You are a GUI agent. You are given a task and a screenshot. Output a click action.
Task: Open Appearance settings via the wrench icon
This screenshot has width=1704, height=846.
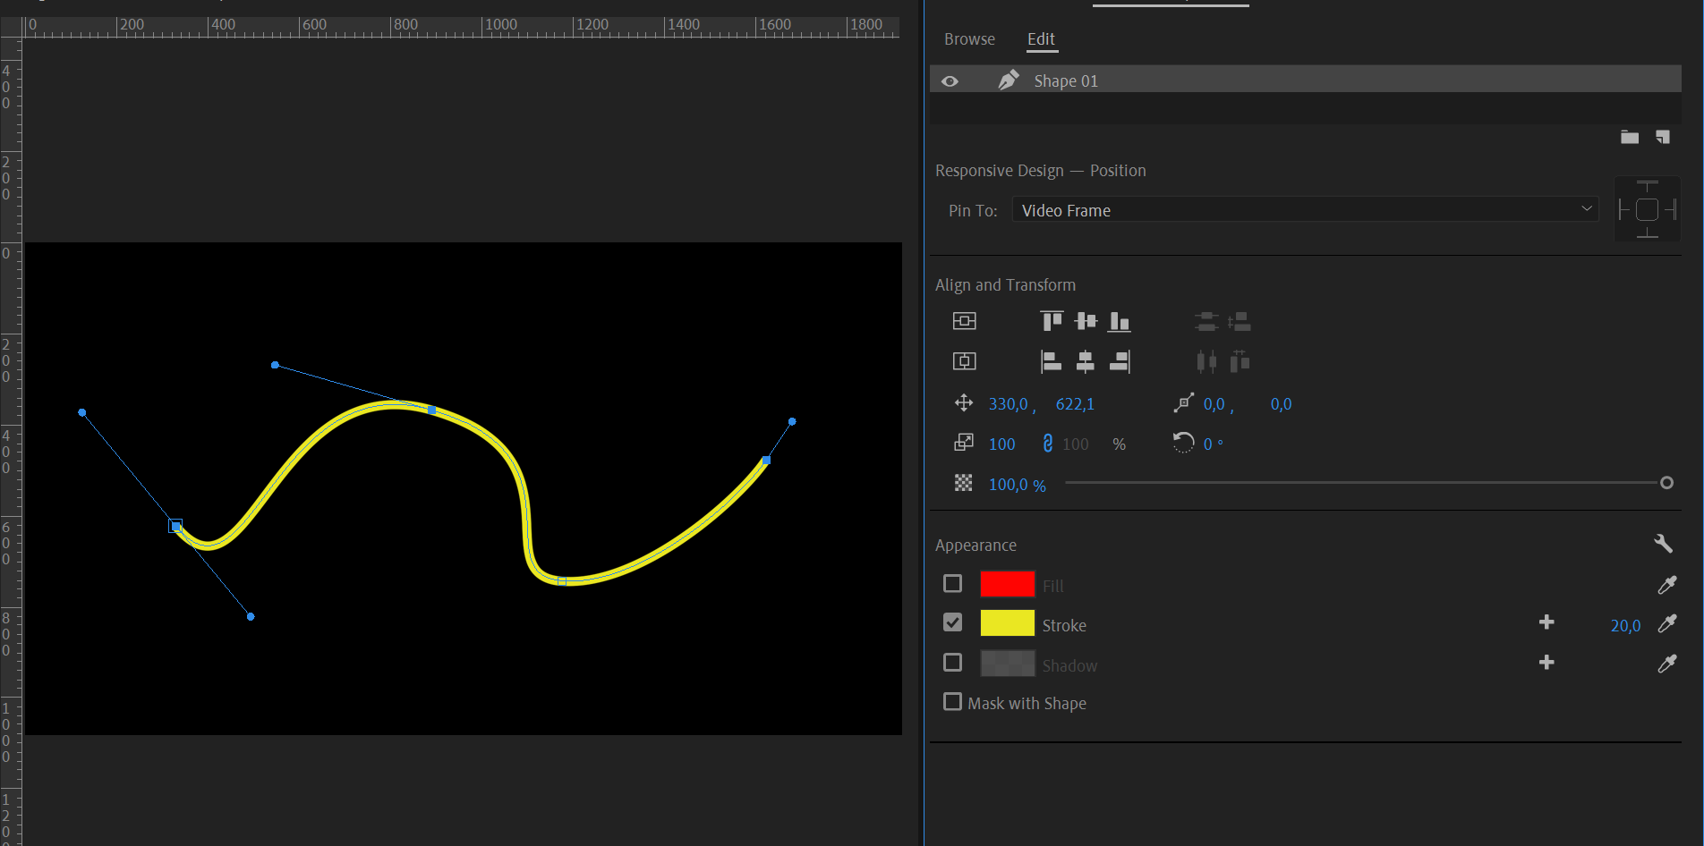click(x=1662, y=543)
